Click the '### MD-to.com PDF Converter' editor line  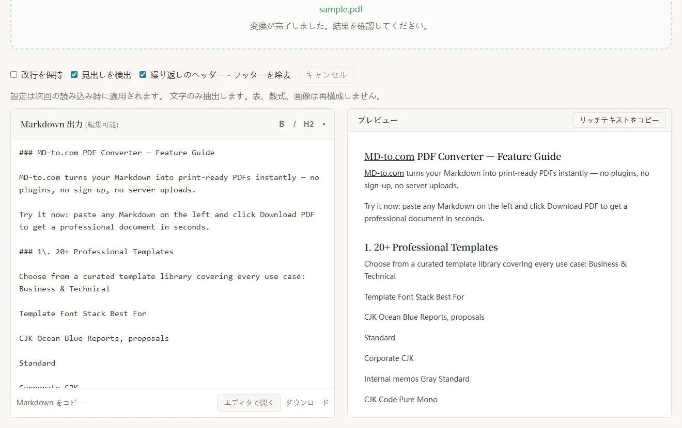click(x=117, y=153)
